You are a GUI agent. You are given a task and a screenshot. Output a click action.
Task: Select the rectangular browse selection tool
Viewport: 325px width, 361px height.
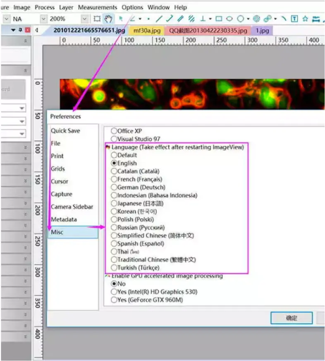tap(97, 19)
